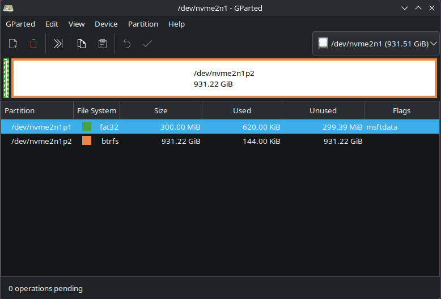Click the File System column header
441x299 pixels.
click(97, 110)
